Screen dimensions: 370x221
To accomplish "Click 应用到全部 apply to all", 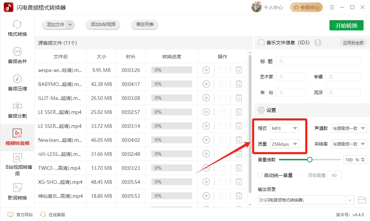I will (x=353, y=43).
